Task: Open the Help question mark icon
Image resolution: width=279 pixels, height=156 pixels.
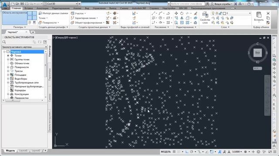Action: click(249, 4)
